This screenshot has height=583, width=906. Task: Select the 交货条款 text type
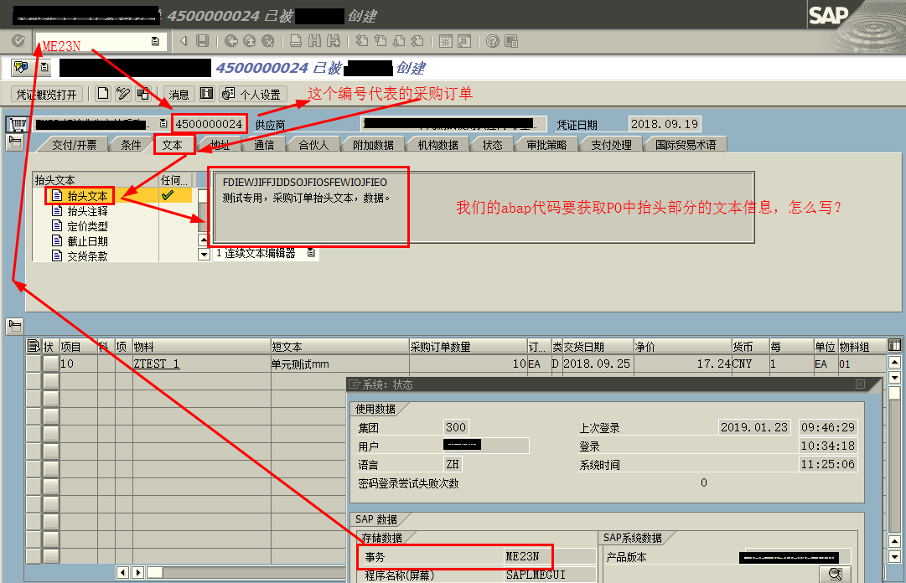[x=88, y=256]
